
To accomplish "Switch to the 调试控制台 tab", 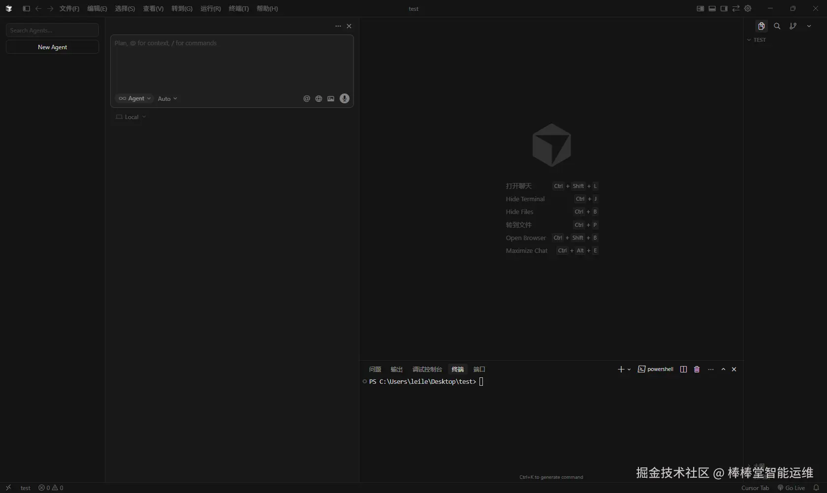I will [x=427, y=369].
